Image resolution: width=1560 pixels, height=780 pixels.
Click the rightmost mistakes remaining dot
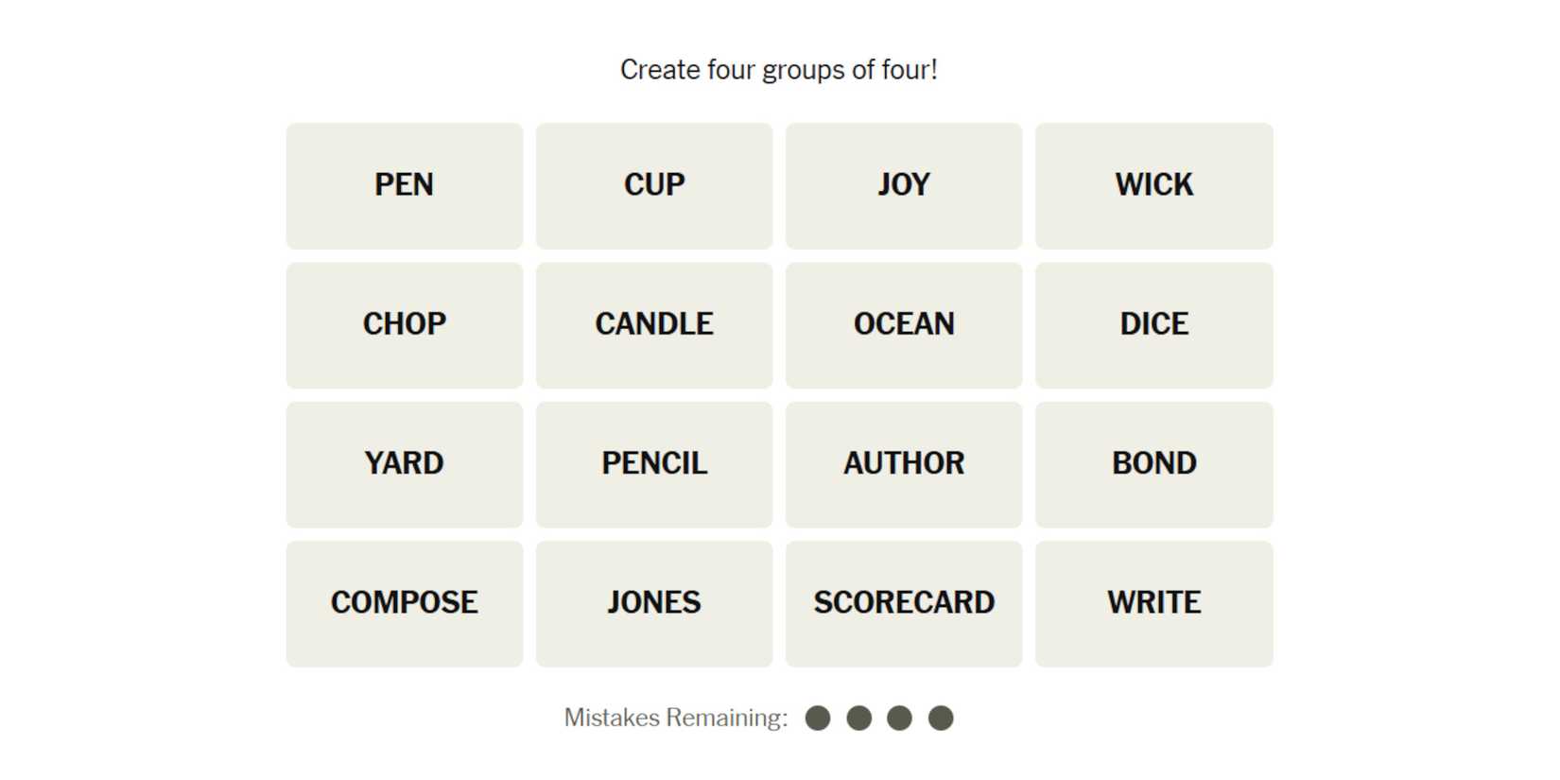pyautogui.click(x=941, y=719)
